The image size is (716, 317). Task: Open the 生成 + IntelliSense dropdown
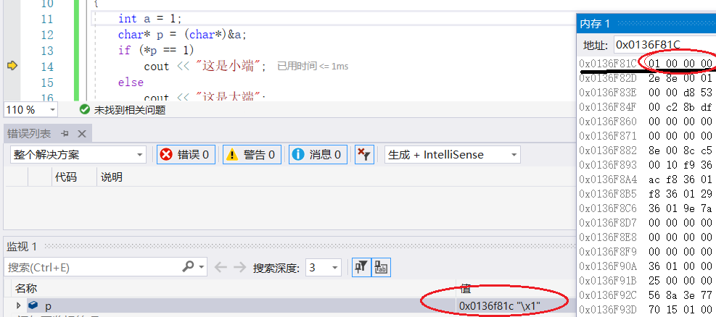coord(453,155)
